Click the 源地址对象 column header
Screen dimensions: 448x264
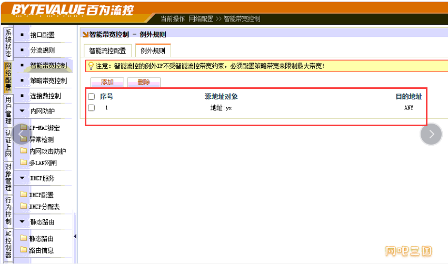tap(221, 96)
